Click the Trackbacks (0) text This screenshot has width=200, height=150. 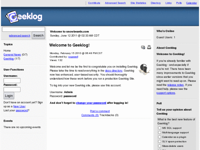click(109, 115)
